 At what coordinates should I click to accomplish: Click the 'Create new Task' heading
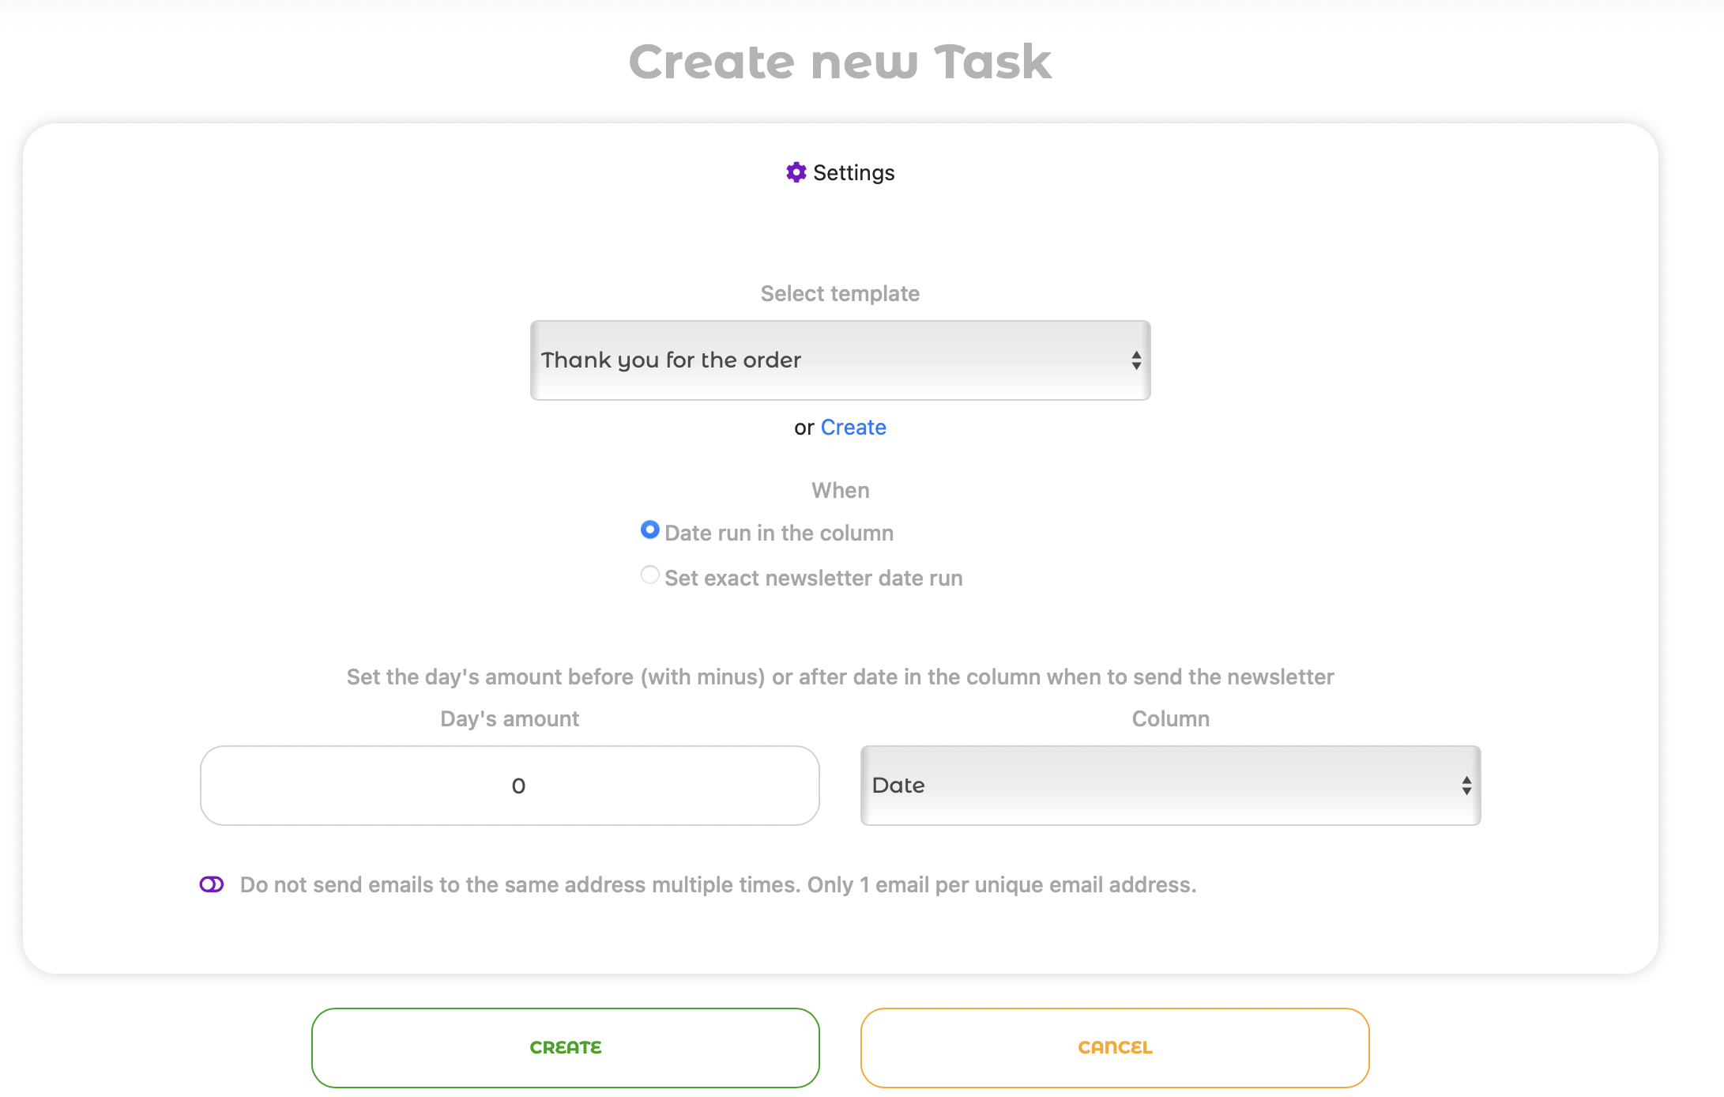pos(840,62)
